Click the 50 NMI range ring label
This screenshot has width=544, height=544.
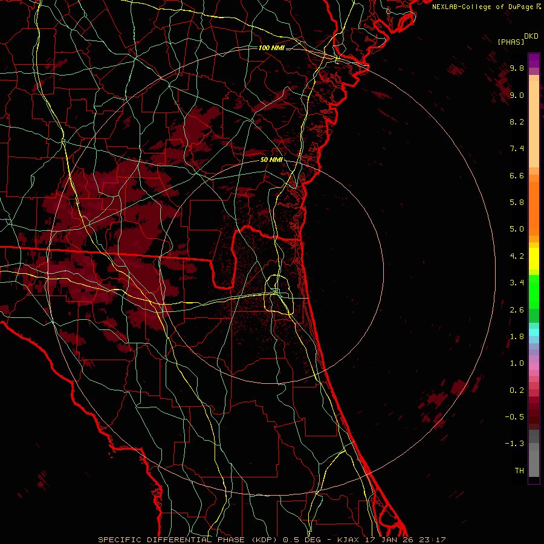click(x=271, y=160)
